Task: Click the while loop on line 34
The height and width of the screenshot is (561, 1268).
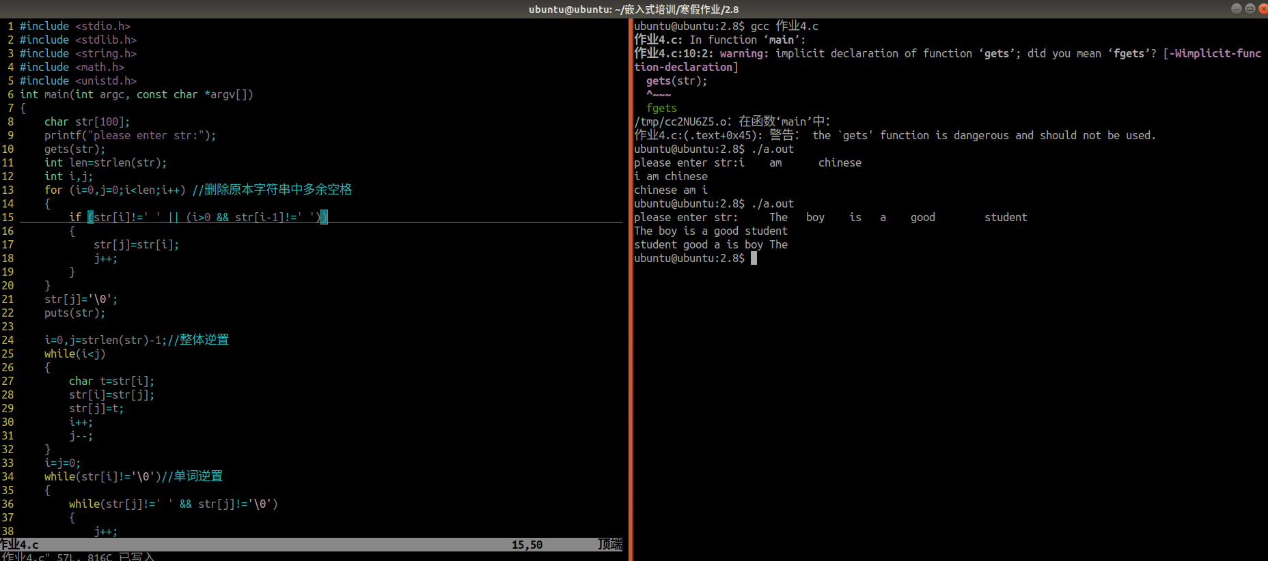Action: 133,476
